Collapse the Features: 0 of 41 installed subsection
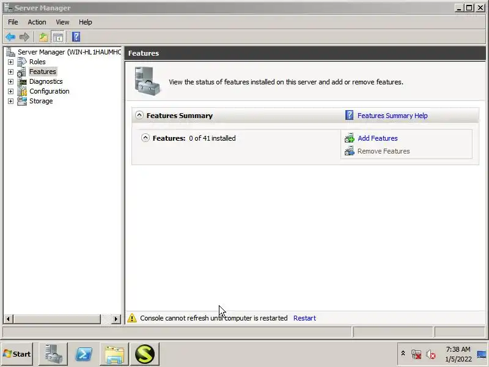Screen dimensions: 489x367 145,138
